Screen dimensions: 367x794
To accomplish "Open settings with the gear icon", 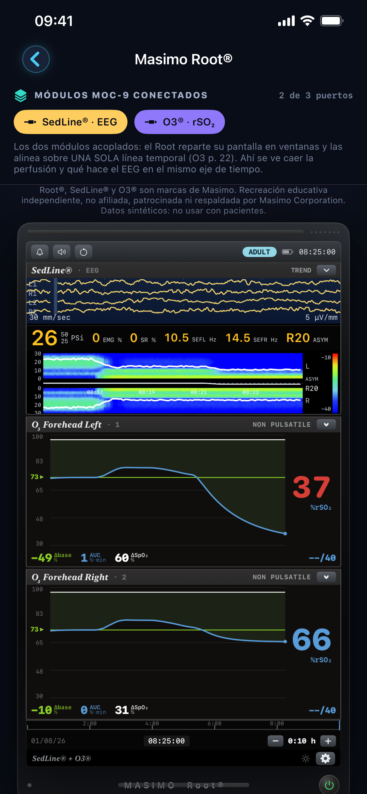I will [x=325, y=759].
